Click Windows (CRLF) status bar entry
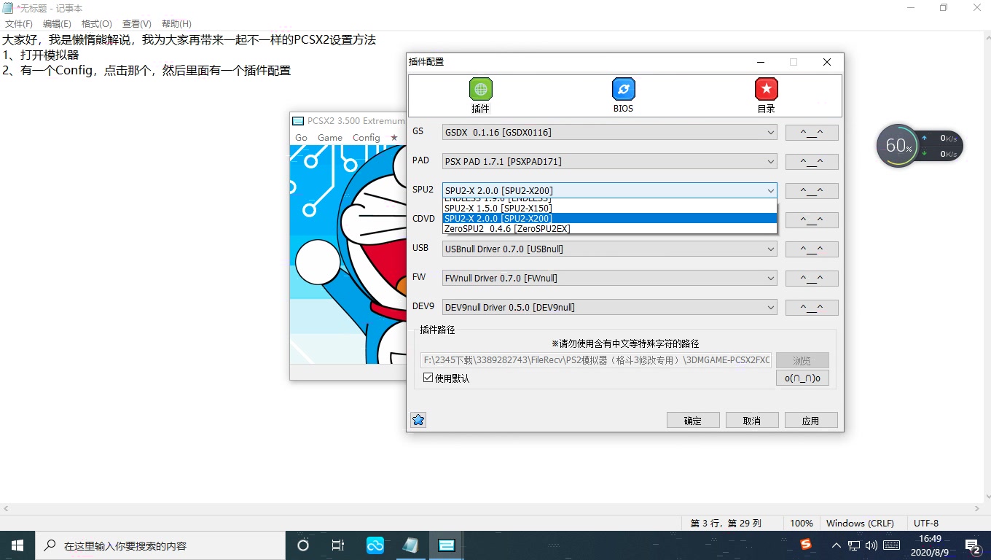Image resolution: width=991 pixels, height=560 pixels. pos(860,524)
